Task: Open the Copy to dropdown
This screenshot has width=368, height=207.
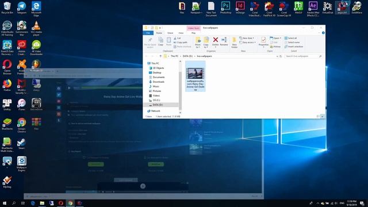Action: pyautogui.click(x=206, y=43)
